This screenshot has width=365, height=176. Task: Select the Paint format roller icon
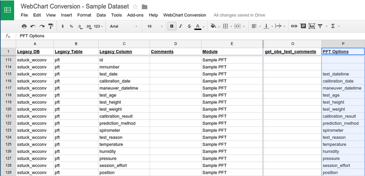pyautogui.click(x=51, y=26)
